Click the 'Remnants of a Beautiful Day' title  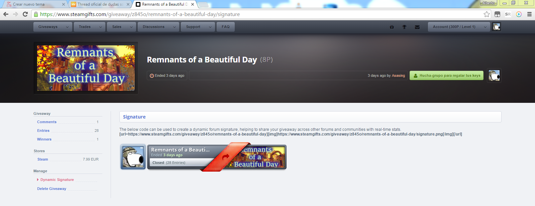202,60
